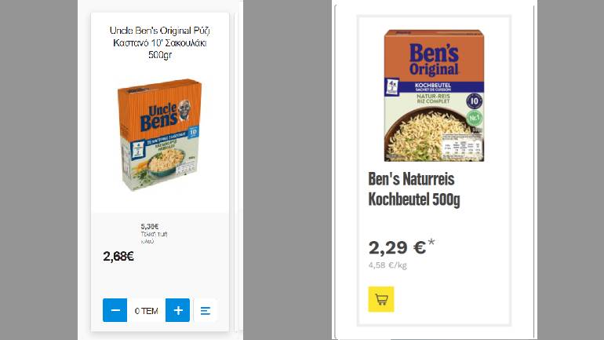
Task: Click the Ben's Original logo on the package
Action: pos(434,59)
